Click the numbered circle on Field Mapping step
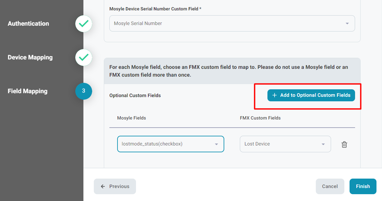 click(x=83, y=91)
